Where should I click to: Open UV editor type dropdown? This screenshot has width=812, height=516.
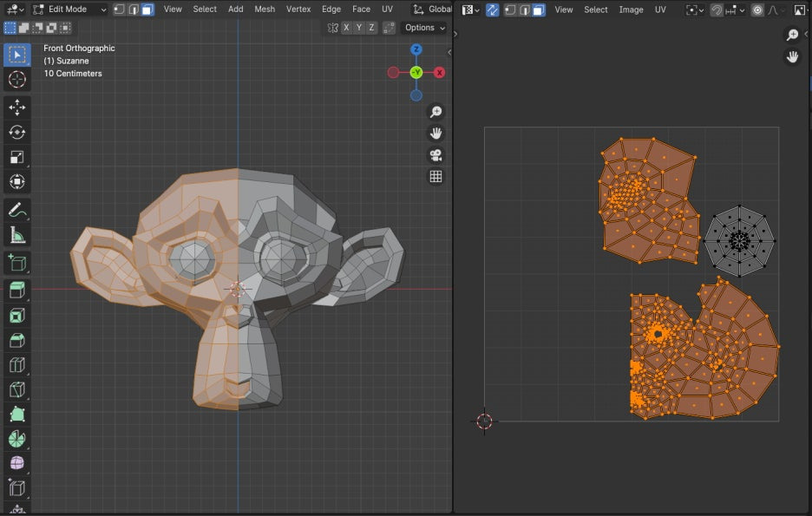471,10
